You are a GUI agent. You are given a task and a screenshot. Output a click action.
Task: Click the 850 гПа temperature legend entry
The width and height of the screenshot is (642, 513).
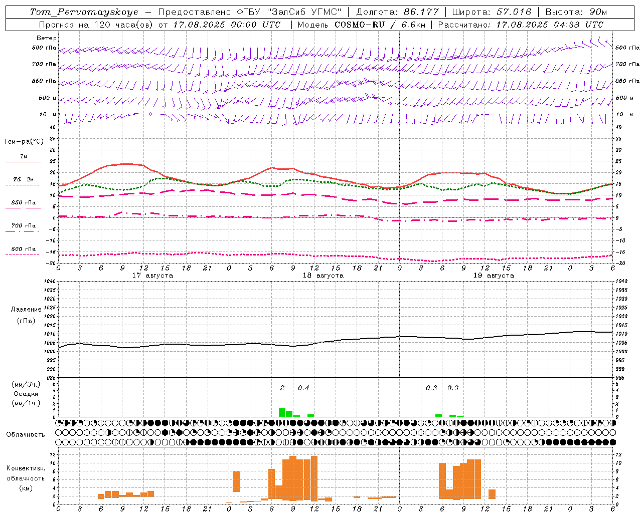(x=23, y=203)
